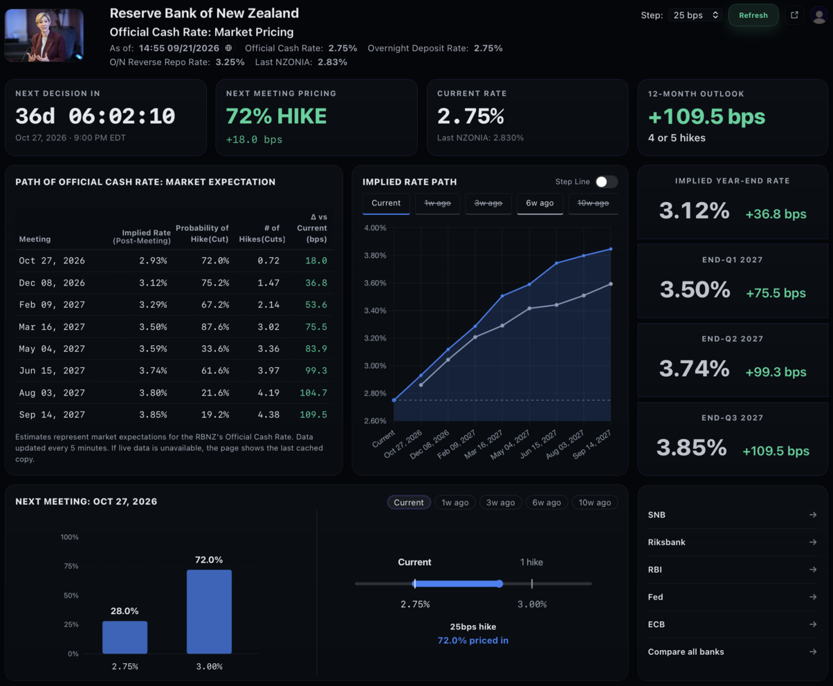Click arrow icon for Compare all banks
Viewport: 833px width, 686px height.
coord(813,651)
